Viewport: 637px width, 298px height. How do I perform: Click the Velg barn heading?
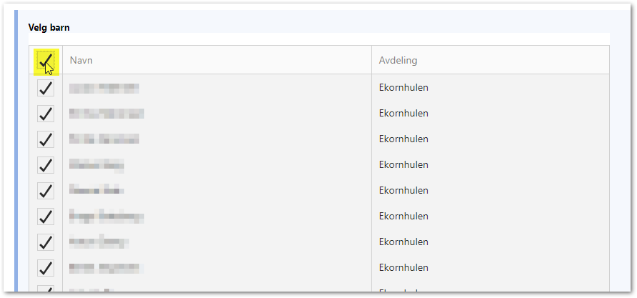click(x=49, y=28)
